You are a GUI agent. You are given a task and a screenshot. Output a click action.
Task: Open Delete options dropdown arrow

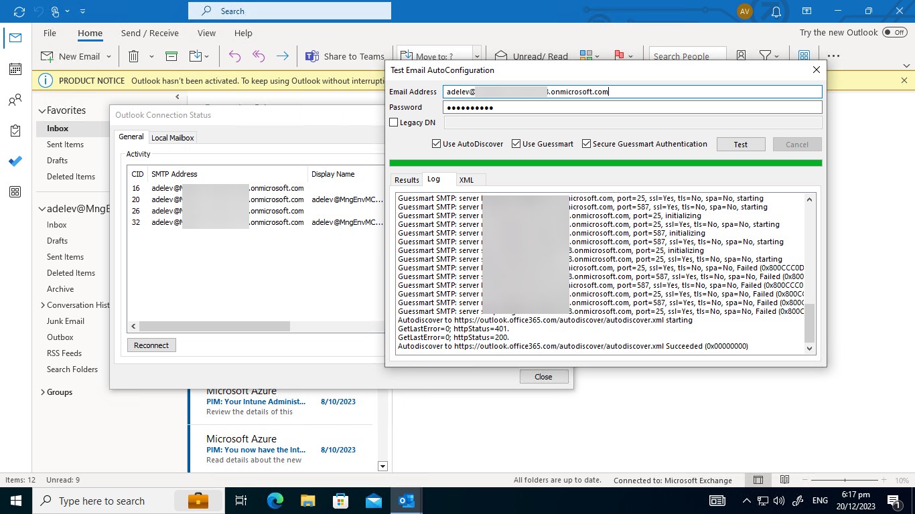click(x=151, y=57)
